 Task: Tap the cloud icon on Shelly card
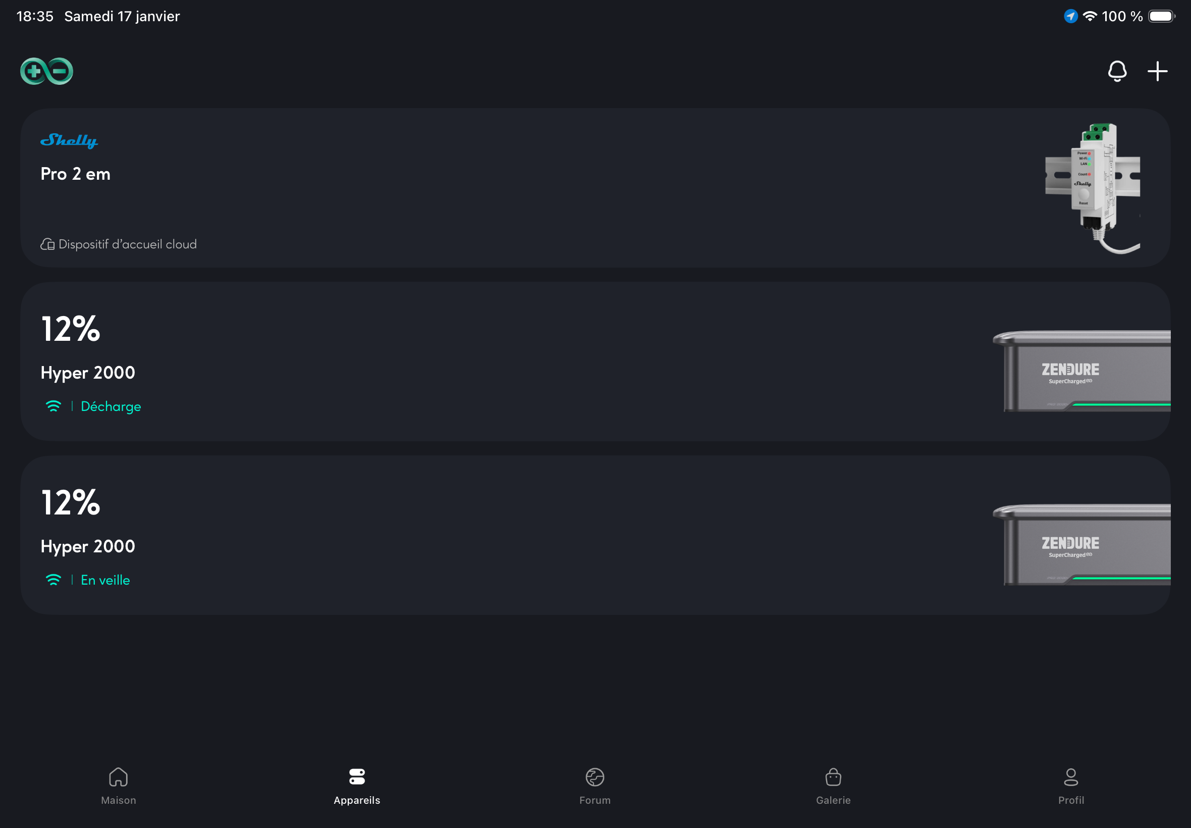[47, 244]
